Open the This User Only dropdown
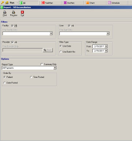 click(x=108, y=33)
